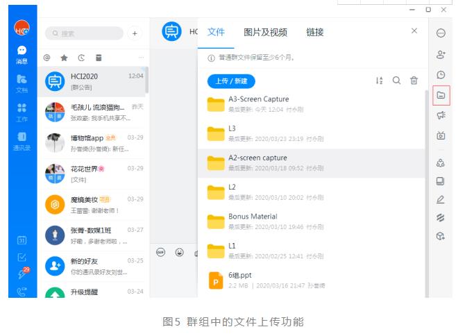
Task: Switch to the 图片及视频 tab
Action: 265,32
